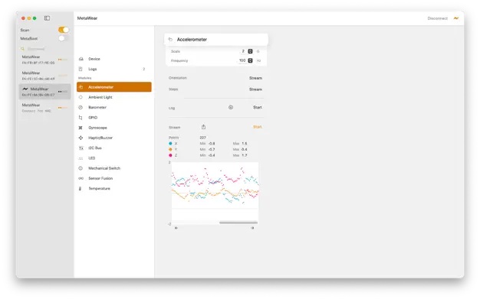Click the Device row icon
The width and height of the screenshot is (480, 299).
coord(81,59)
